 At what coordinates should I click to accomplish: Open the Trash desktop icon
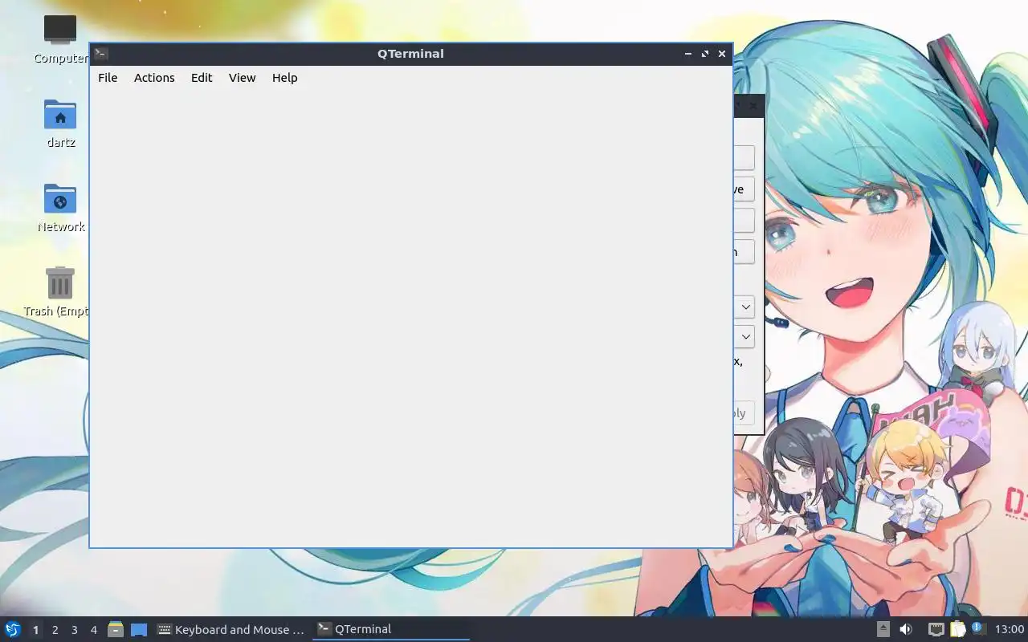(60, 292)
